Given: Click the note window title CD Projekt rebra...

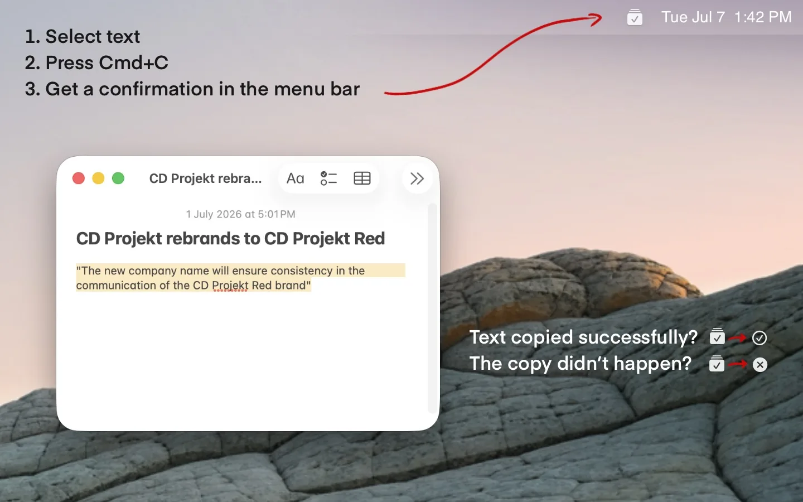Looking at the screenshot, I should point(205,178).
